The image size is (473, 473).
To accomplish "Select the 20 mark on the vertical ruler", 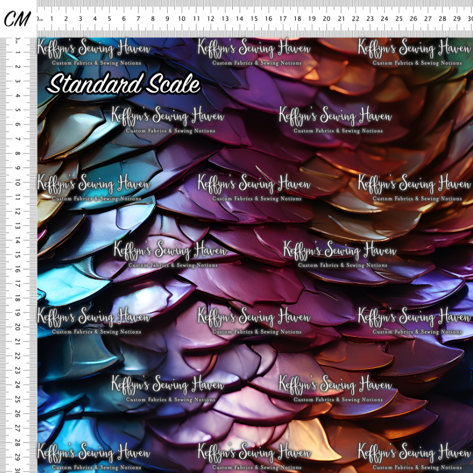I will click(18, 327).
